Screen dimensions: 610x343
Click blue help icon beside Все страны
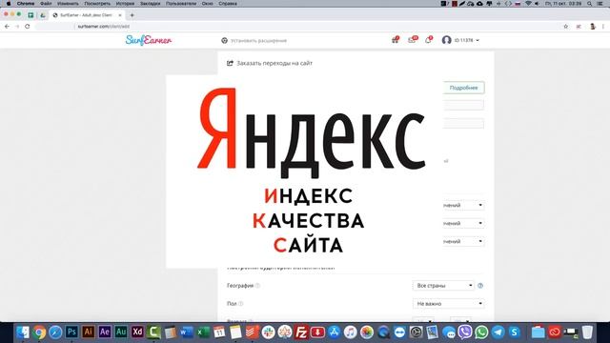(480, 286)
